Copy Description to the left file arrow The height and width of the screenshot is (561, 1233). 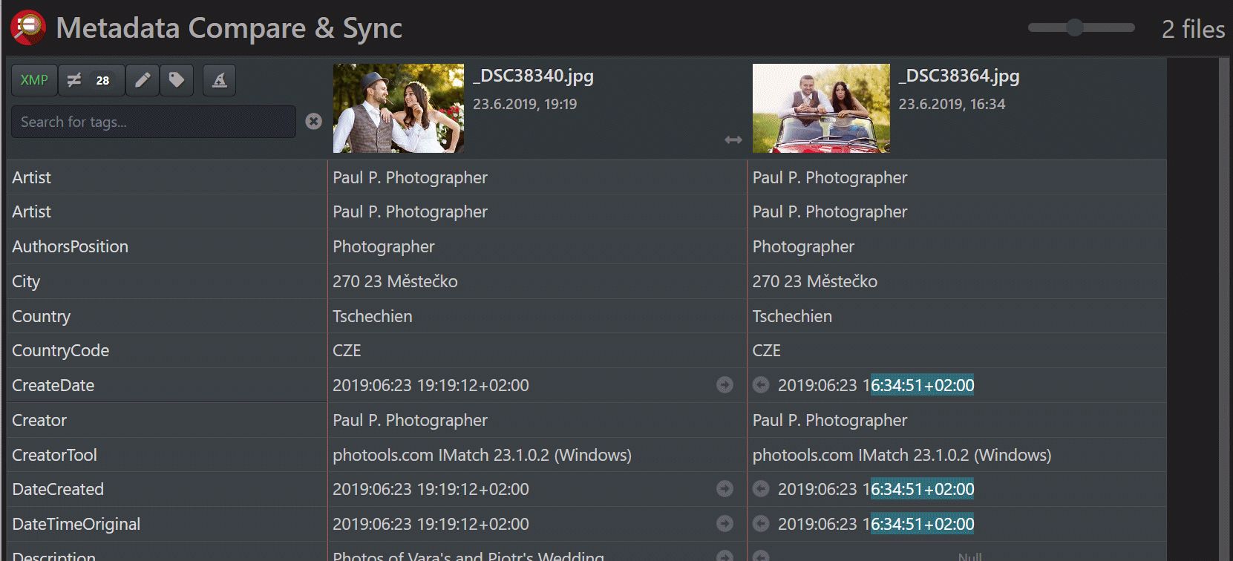tap(761, 556)
